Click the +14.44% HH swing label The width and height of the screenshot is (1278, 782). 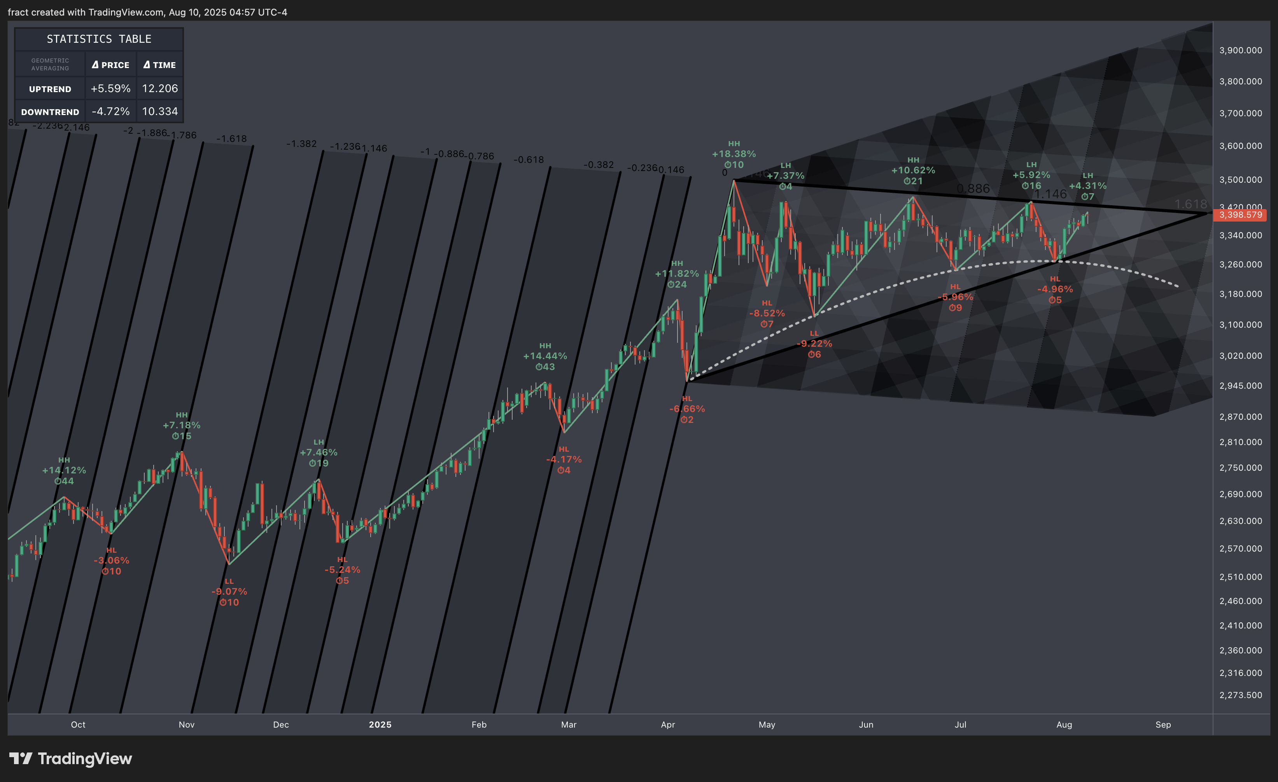(545, 356)
